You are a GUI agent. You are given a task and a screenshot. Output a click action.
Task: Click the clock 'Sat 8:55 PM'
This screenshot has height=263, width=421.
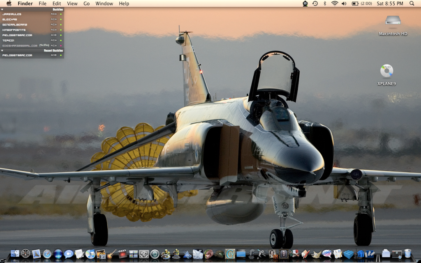tap(390, 3)
